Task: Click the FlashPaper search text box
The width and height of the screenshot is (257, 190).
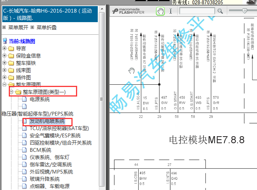Action: (x=197, y=11)
